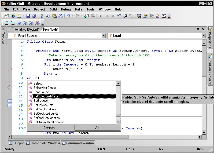Open the Debug menu
This screenshot has height=153, width=214.
point(66,9)
